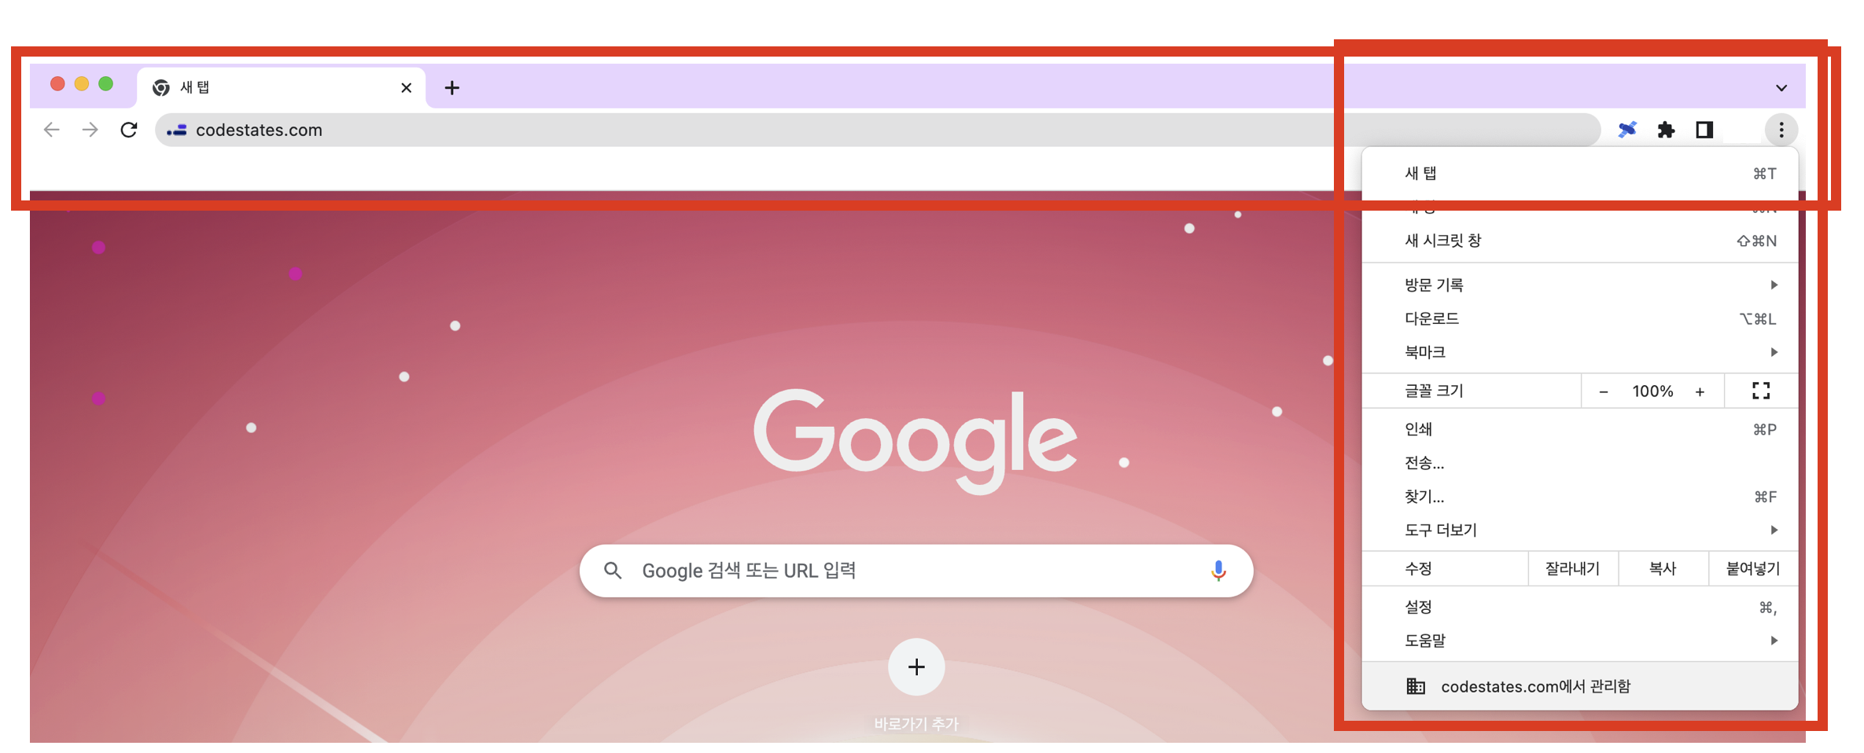Open 설정 from the menu

[1580, 607]
